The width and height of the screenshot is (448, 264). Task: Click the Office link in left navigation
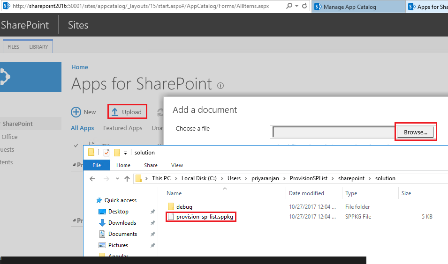tap(9, 137)
